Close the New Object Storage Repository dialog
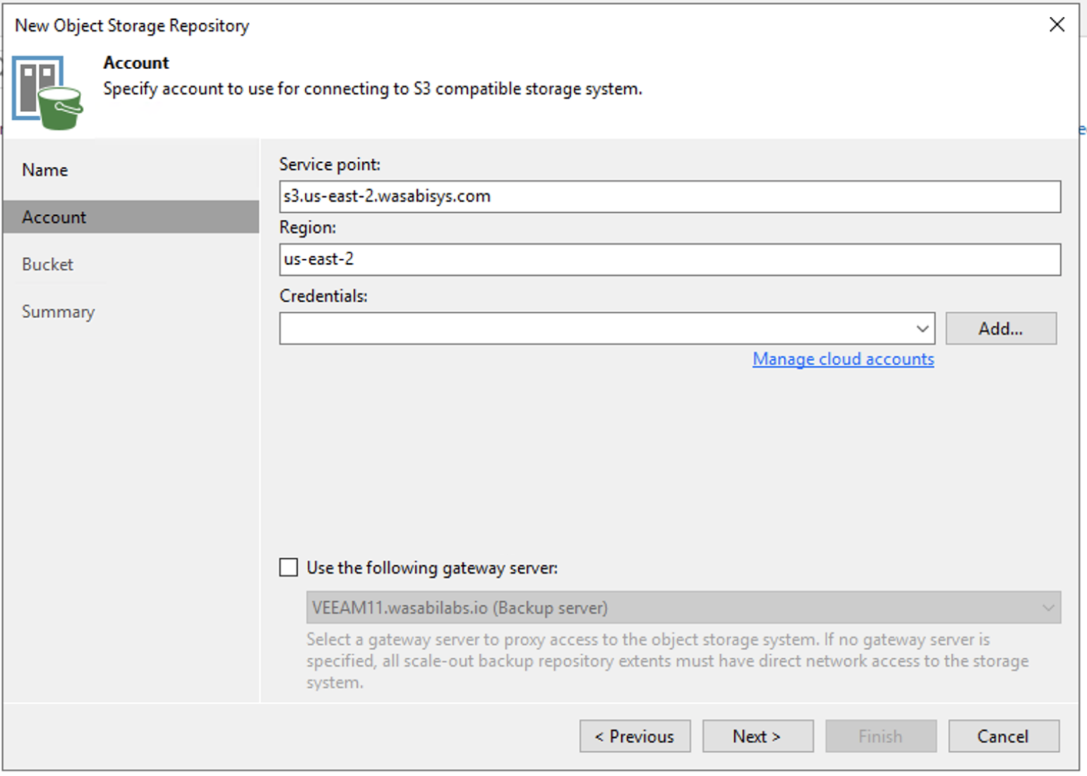 point(1057,25)
